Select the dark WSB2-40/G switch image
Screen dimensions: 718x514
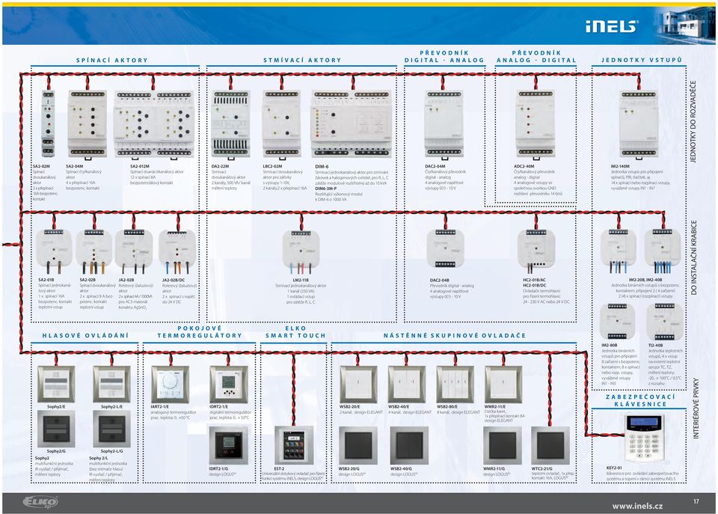click(409, 446)
